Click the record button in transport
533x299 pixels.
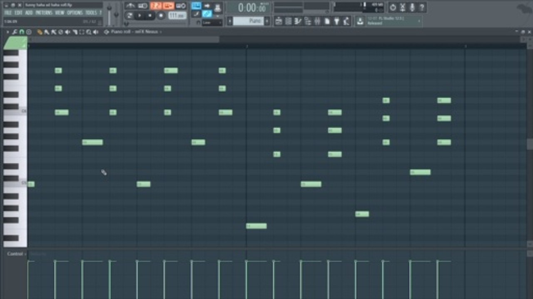coord(161,15)
